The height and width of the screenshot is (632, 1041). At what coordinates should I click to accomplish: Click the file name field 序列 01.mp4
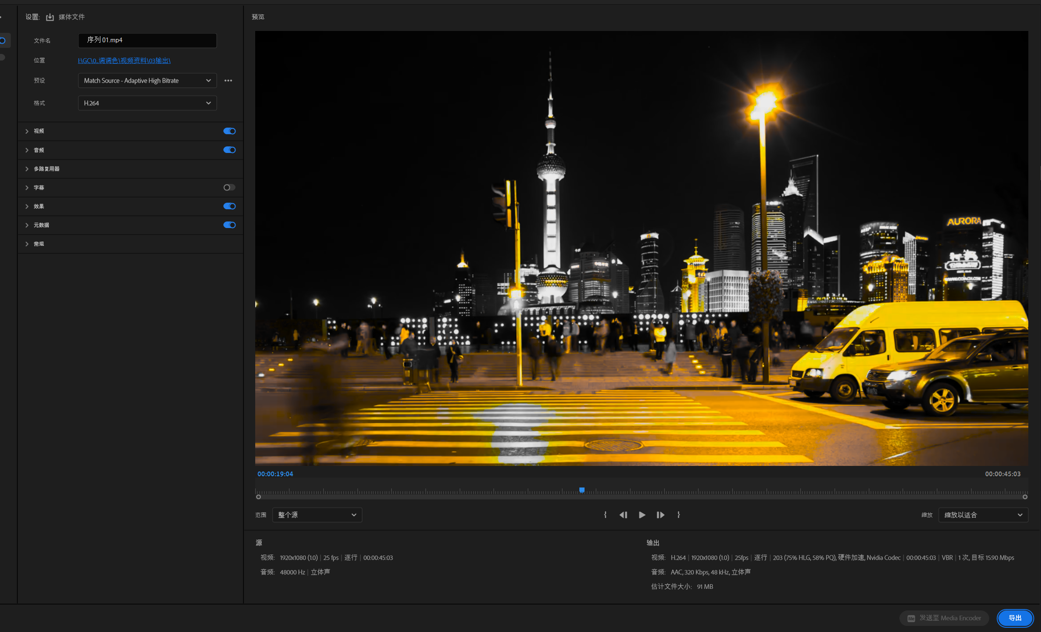click(x=147, y=40)
